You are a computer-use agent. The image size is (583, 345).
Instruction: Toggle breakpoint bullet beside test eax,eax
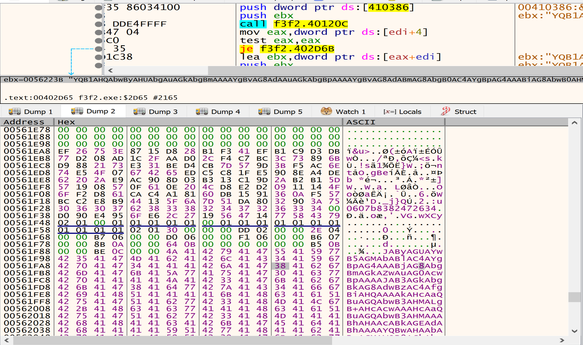(99, 41)
